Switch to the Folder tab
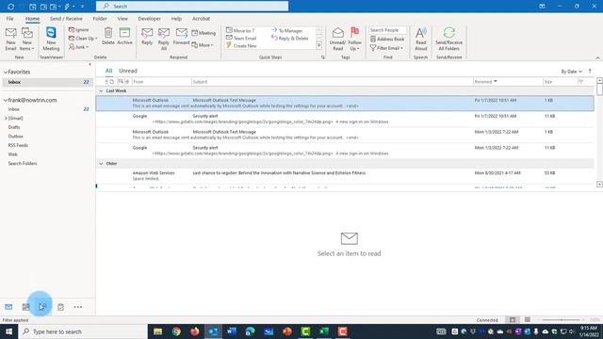The height and width of the screenshot is (339, 603). click(x=100, y=19)
